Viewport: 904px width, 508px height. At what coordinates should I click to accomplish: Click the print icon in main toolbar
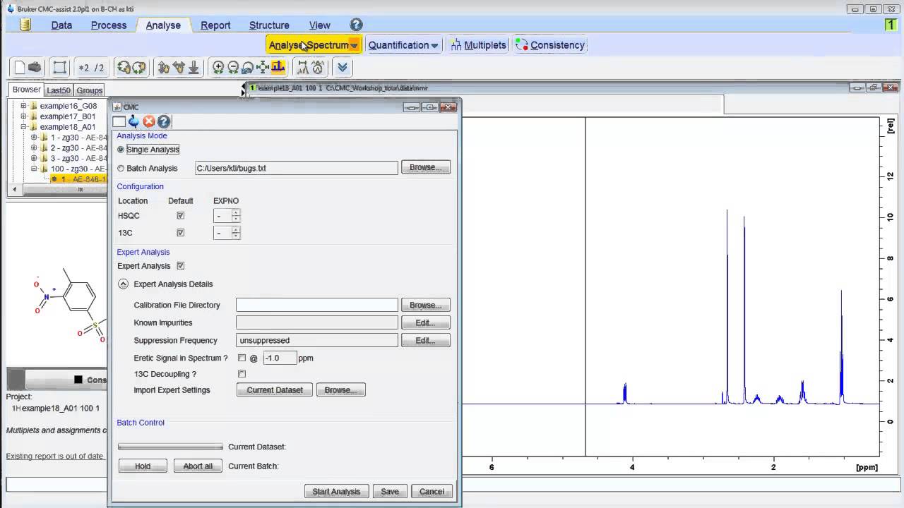pyautogui.click(x=35, y=68)
